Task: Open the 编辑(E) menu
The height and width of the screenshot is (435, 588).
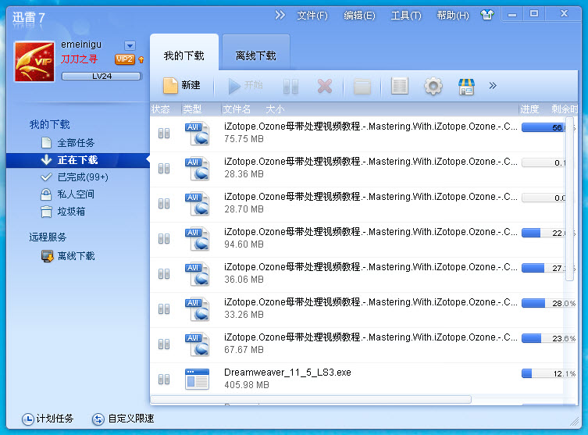Action: 359,16
